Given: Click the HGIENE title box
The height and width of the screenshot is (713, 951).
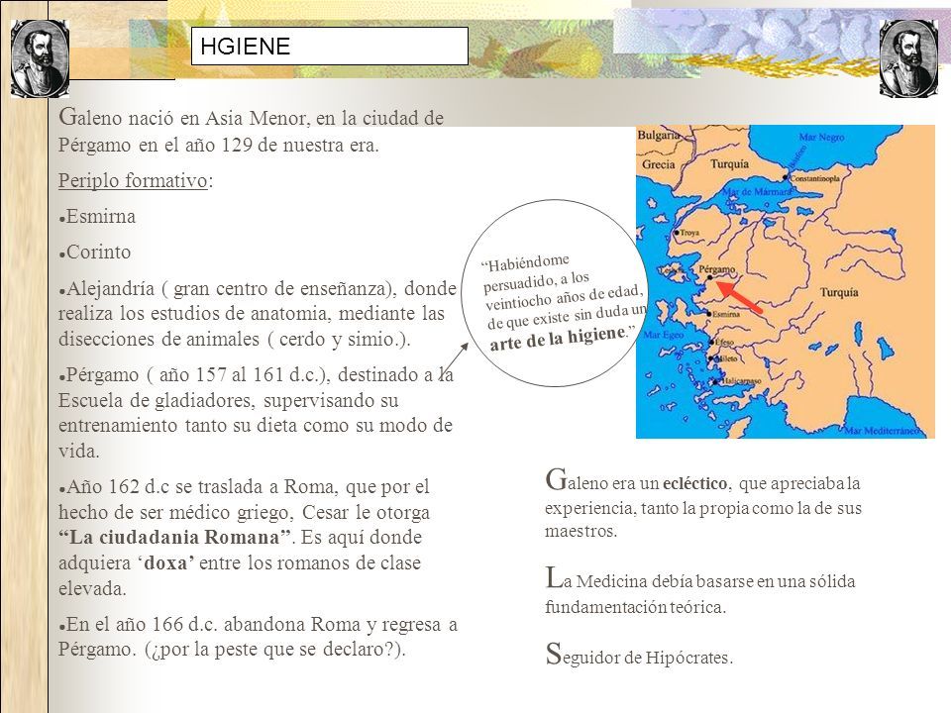Looking at the screenshot, I should 329,47.
